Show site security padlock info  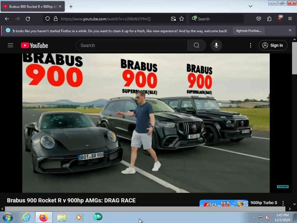pyautogui.click(x=55, y=19)
